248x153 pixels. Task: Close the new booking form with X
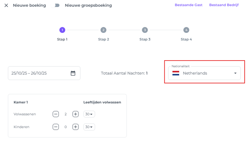point(6,6)
